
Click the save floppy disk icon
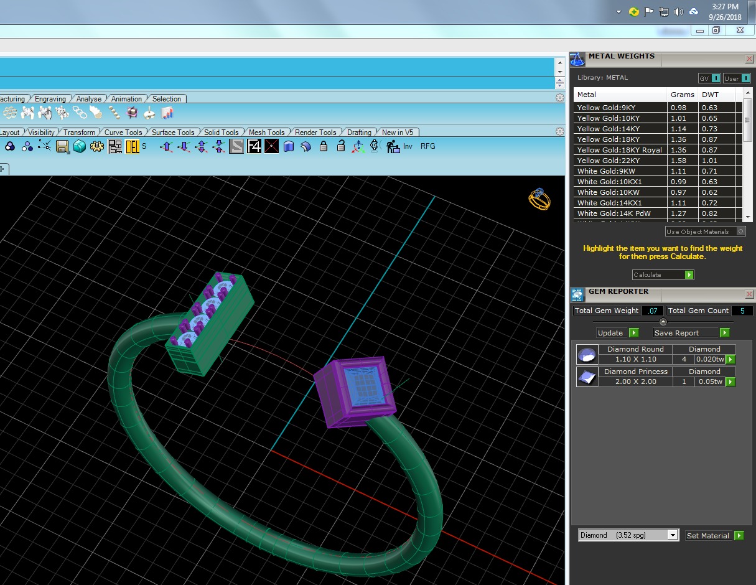coord(62,146)
